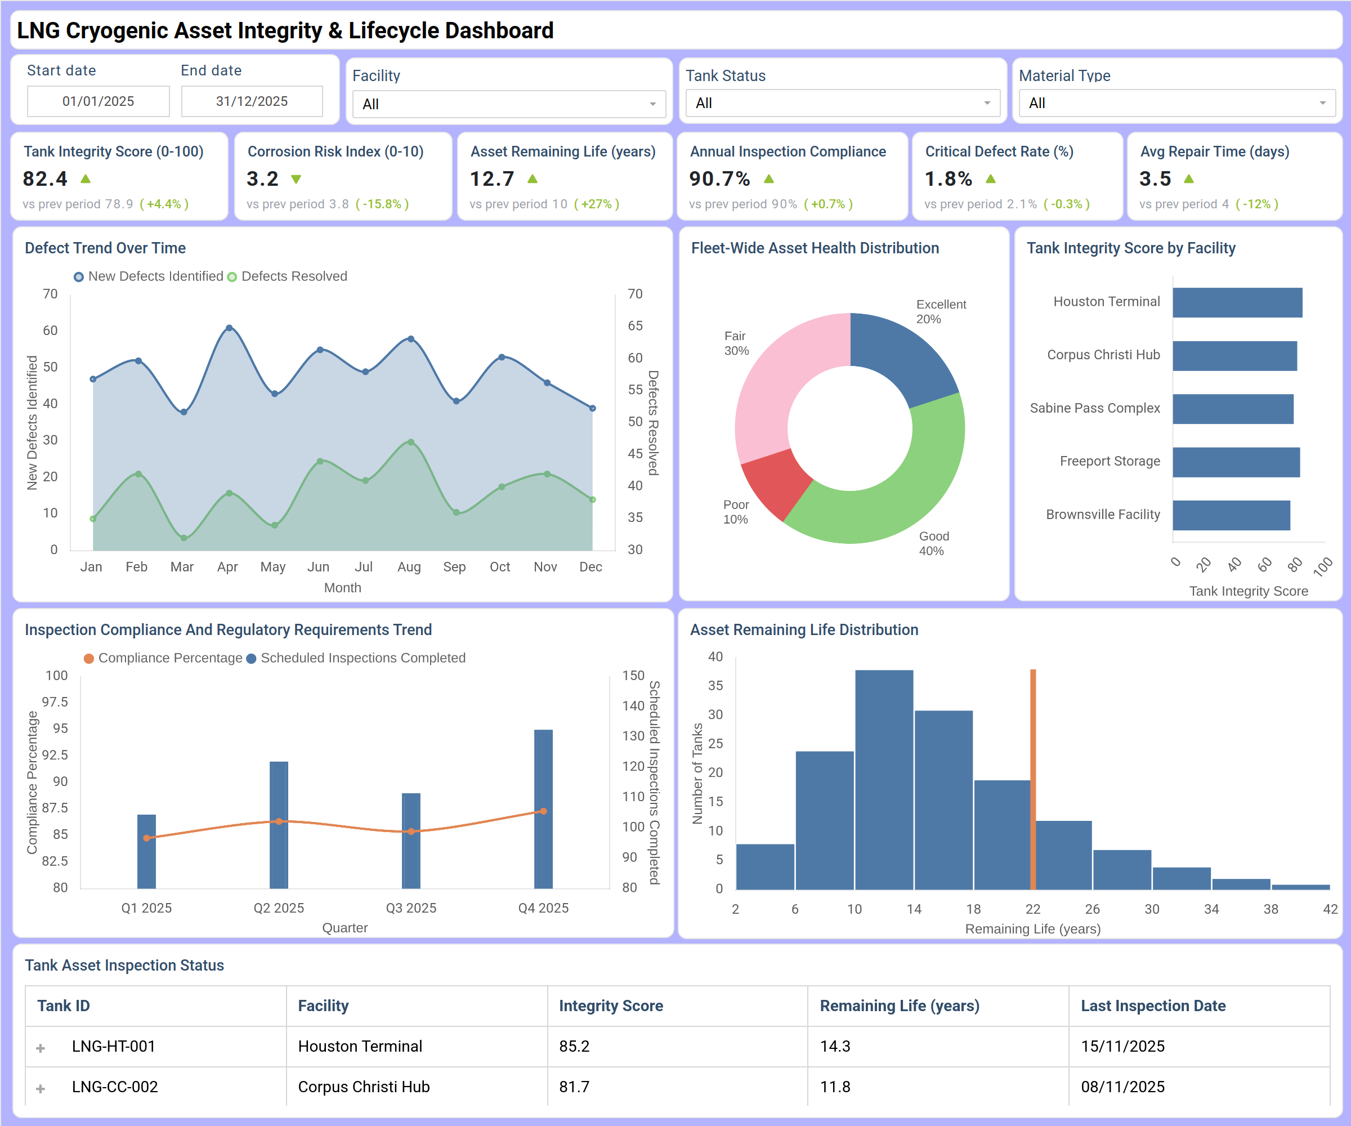Click the Avg Repair Time trend arrow
This screenshot has height=1126, width=1351.
1189,178
